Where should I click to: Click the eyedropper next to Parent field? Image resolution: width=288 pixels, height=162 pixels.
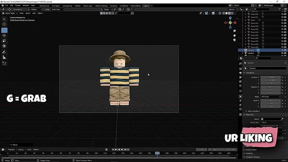coord(282,119)
